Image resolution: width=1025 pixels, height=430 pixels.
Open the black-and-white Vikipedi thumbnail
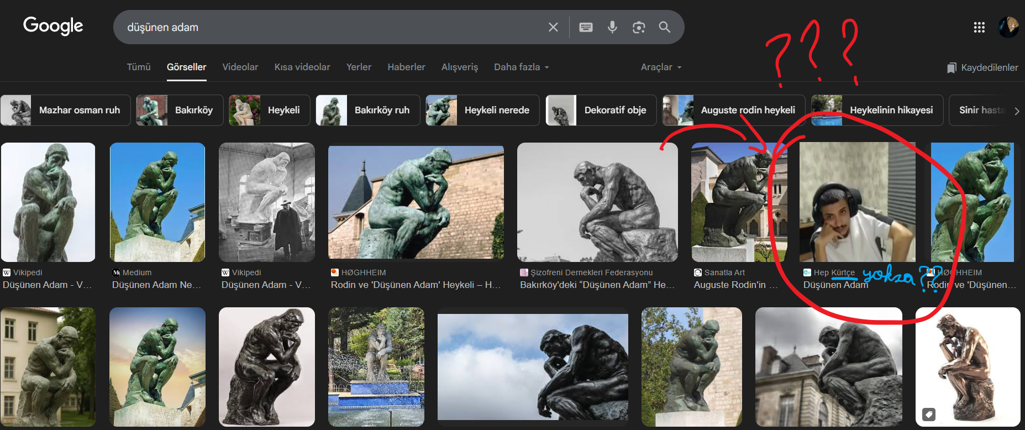tap(267, 202)
